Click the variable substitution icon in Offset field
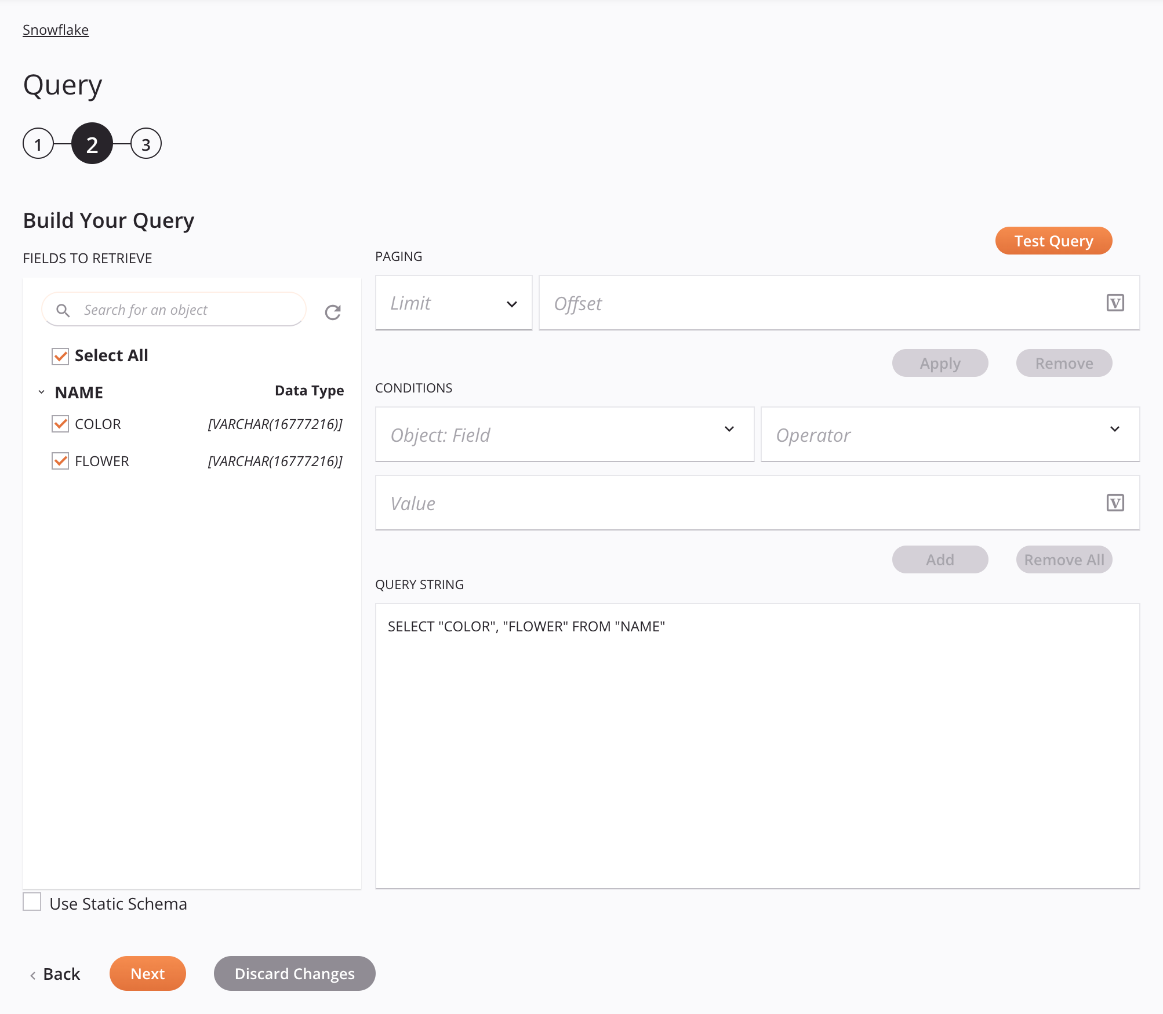Viewport: 1163px width, 1014px height. click(1115, 301)
